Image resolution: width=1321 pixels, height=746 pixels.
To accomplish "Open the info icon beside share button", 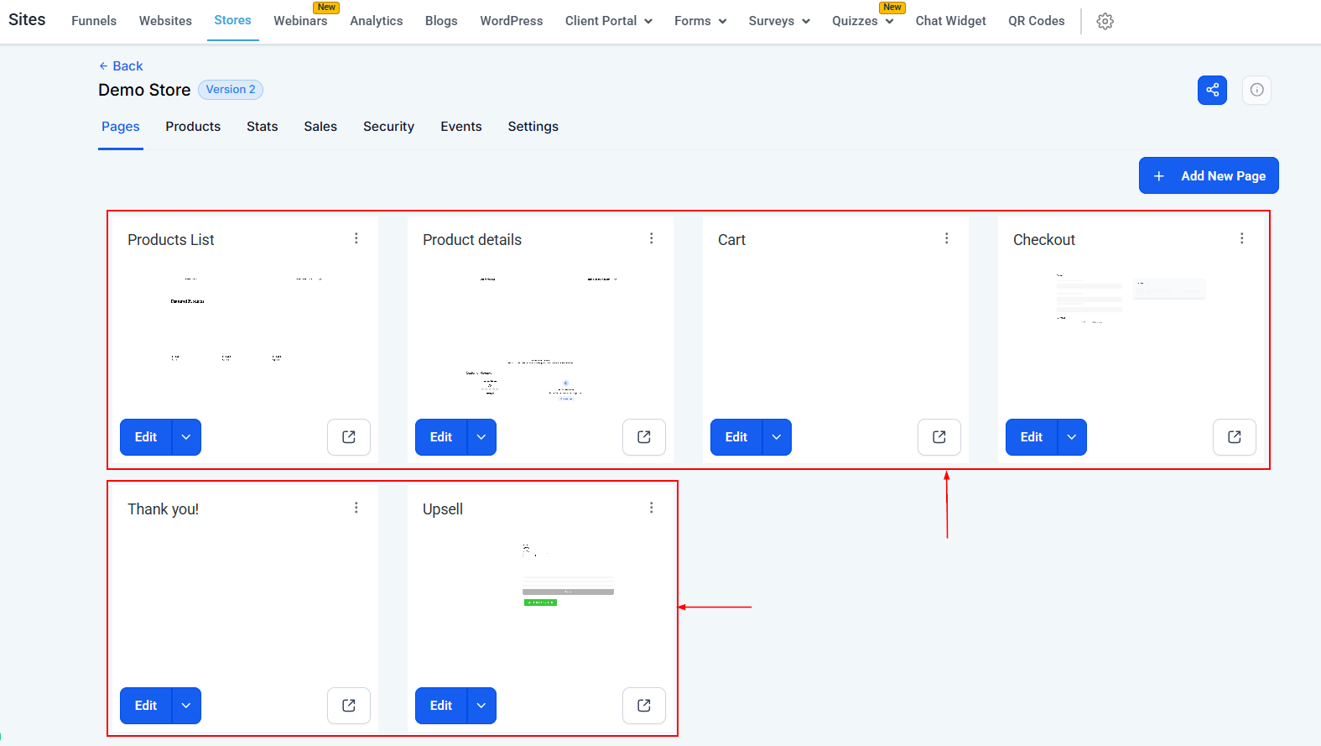I will (x=1256, y=90).
